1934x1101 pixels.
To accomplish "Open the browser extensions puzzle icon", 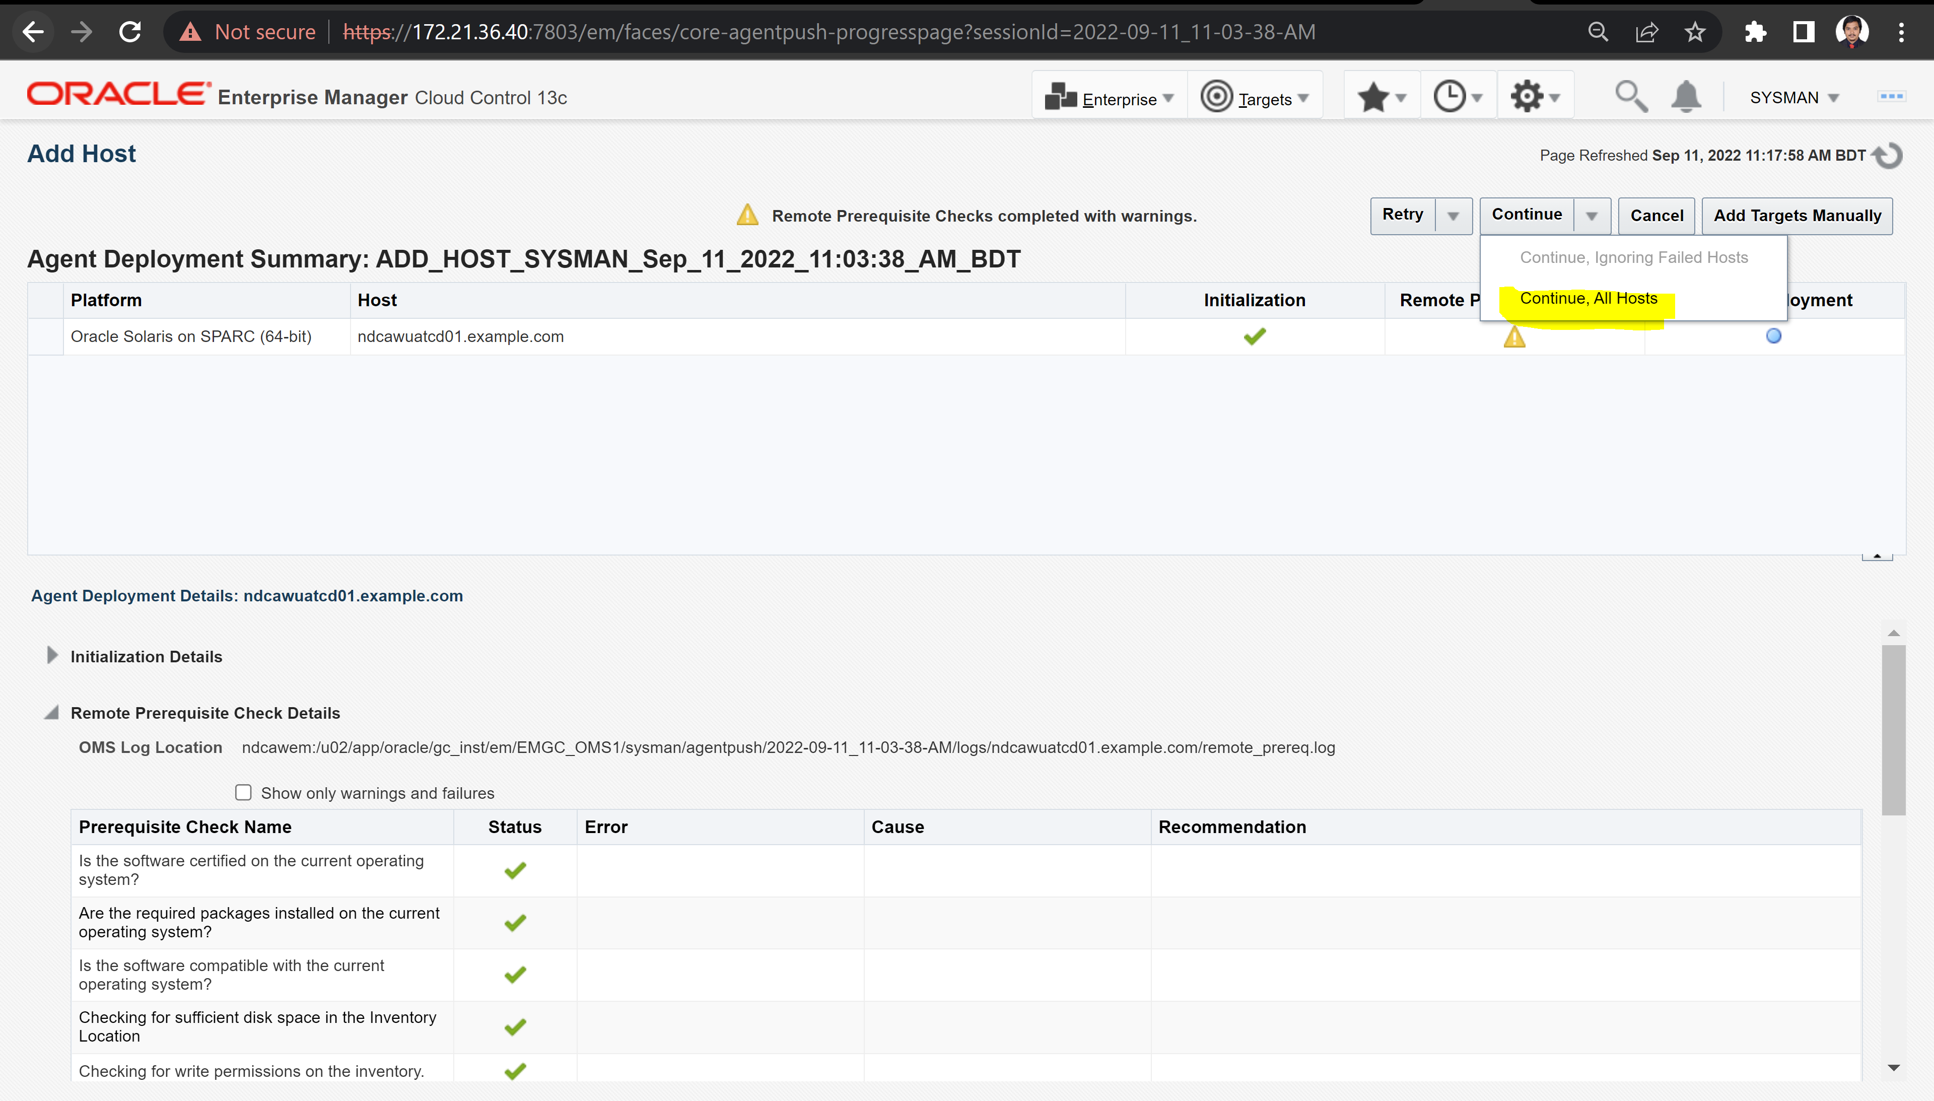I will click(x=1755, y=32).
